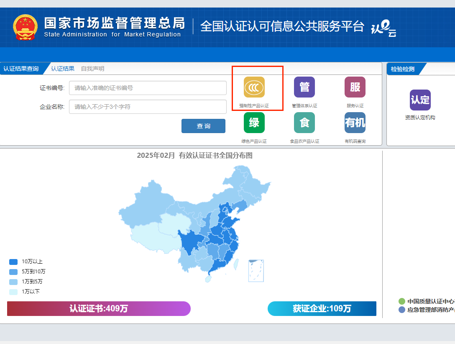Select the CCC compulsory product certification icon
This screenshot has height=344, width=455.
254,87
